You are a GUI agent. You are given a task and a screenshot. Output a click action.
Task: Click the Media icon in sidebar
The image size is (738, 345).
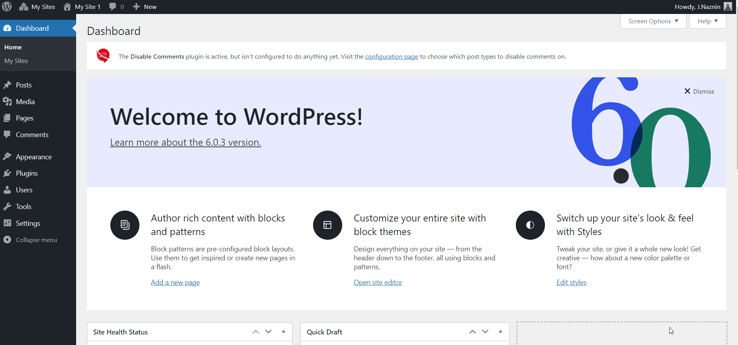point(7,101)
